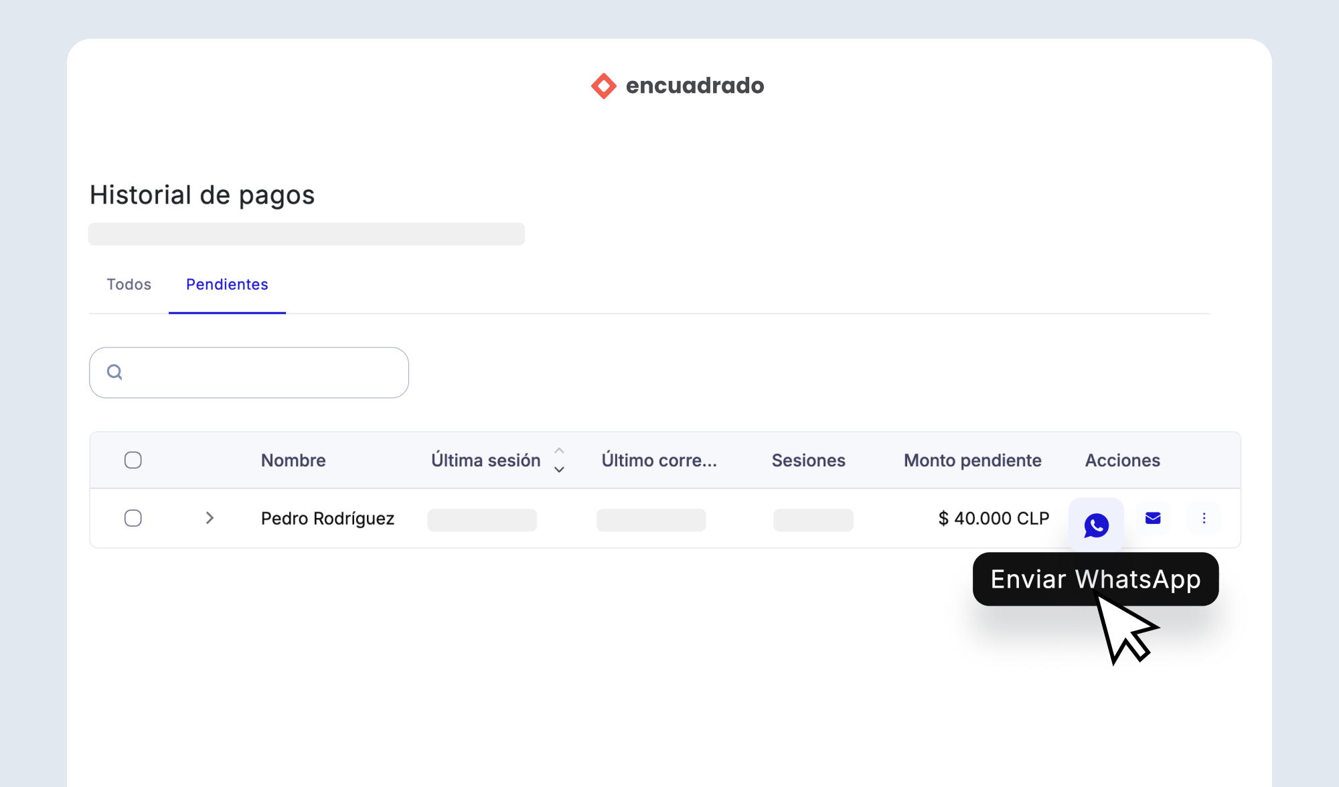Click the Pedro Rodríguez name
This screenshot has height=787, width=1339.
coord(327,519)
